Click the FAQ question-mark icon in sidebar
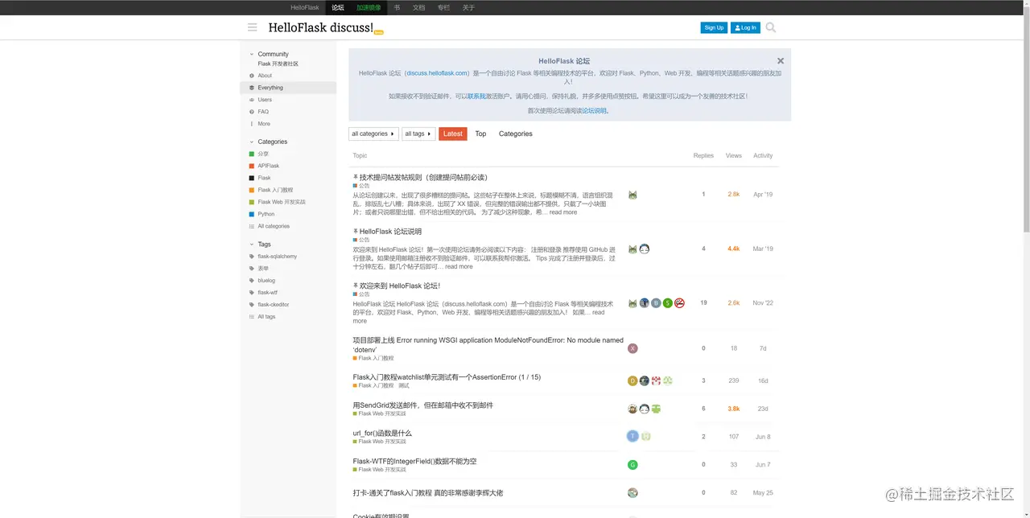Viewport: 1030px width, 518px height. pyautogui.click(x=252, y=112)
